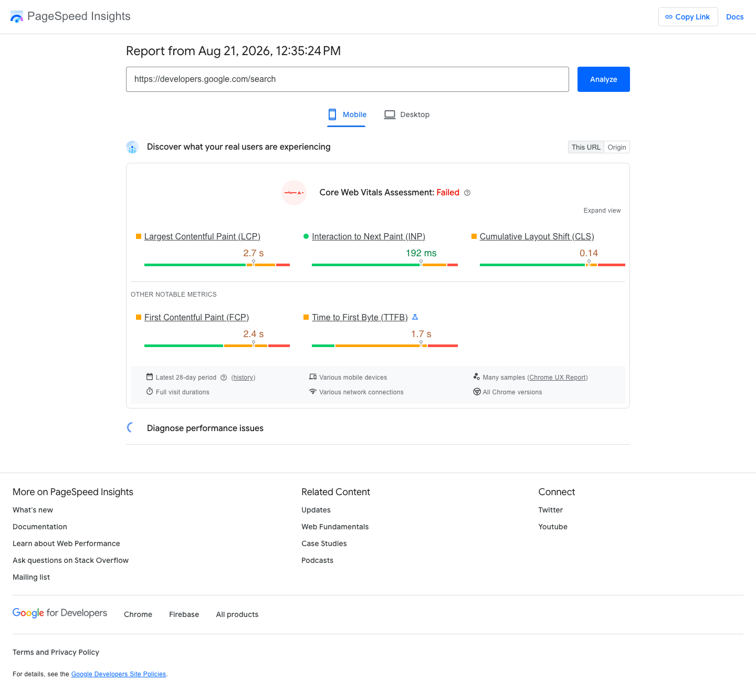Open Time to First Byte (TTFB) link
This screenshot has height=691, width=756.
pyautogui.click(x=360, y=318)
